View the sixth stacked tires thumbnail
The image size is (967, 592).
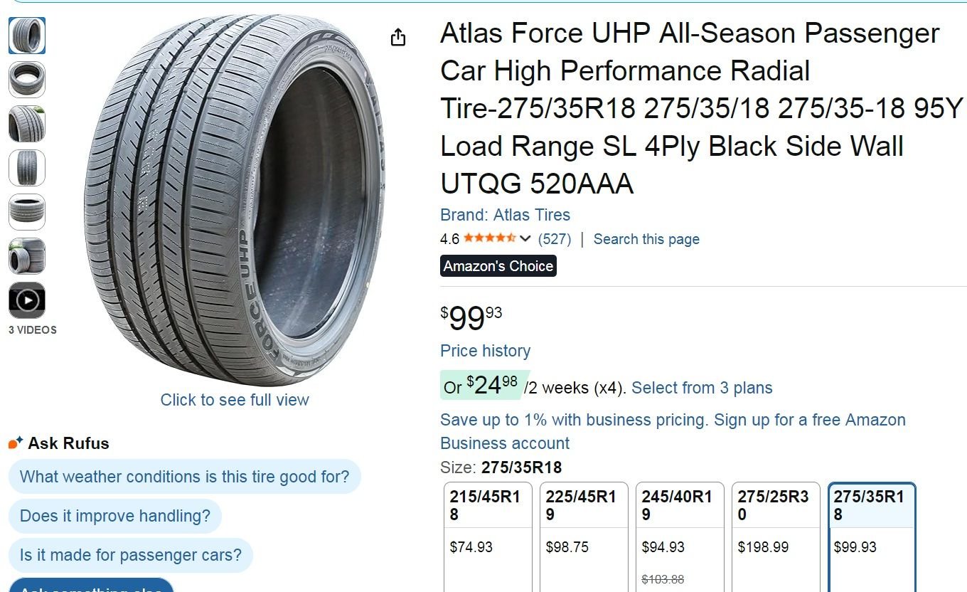pyautogui.click(x=27, y=256)
